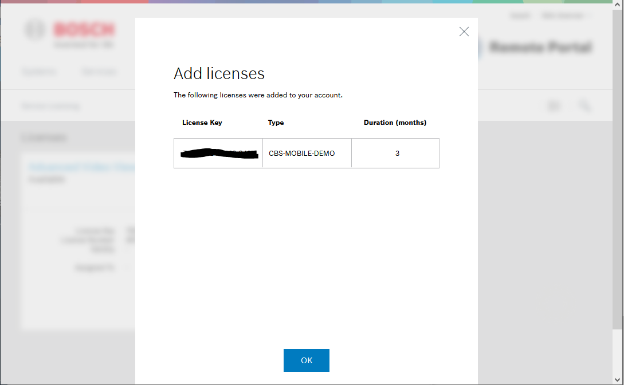Click the Duration (months) column header
The height and width of the screenshot is (385, 624).
pos(395,123)
